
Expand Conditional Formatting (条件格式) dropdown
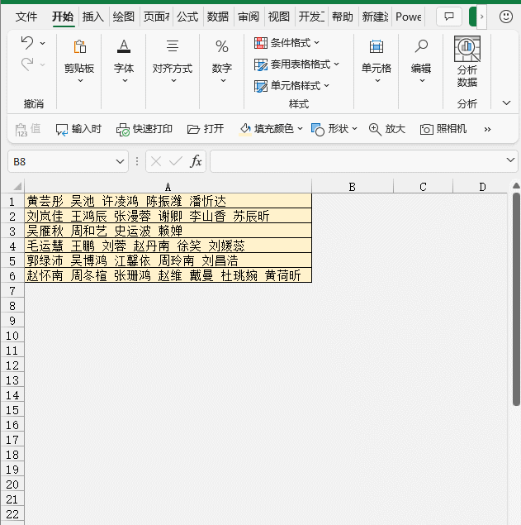tap(287, 43)
